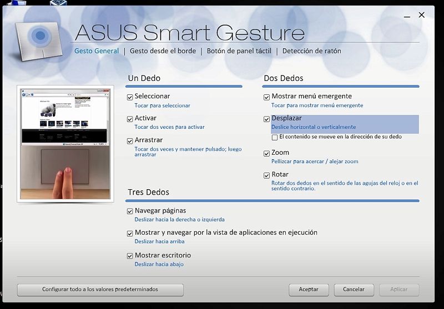Disable the Rotar checkbox

(x=266, y=175)
